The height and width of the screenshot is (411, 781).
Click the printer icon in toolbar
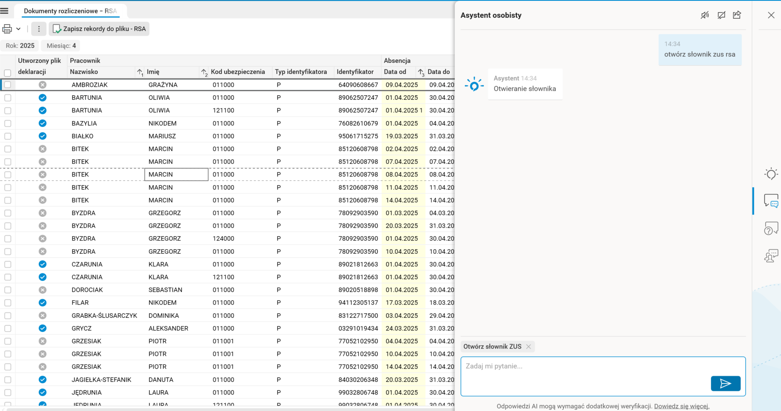pyautogui.click(x=7, y=29)
